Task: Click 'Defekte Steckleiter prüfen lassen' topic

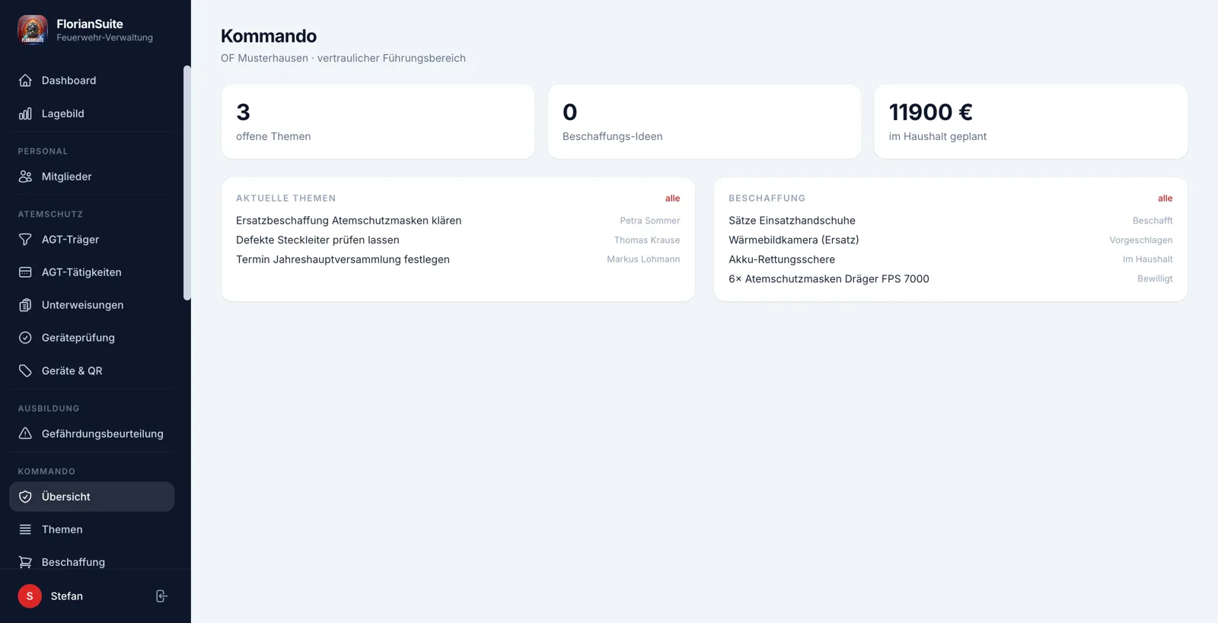Action: click(x=317, y=240)
